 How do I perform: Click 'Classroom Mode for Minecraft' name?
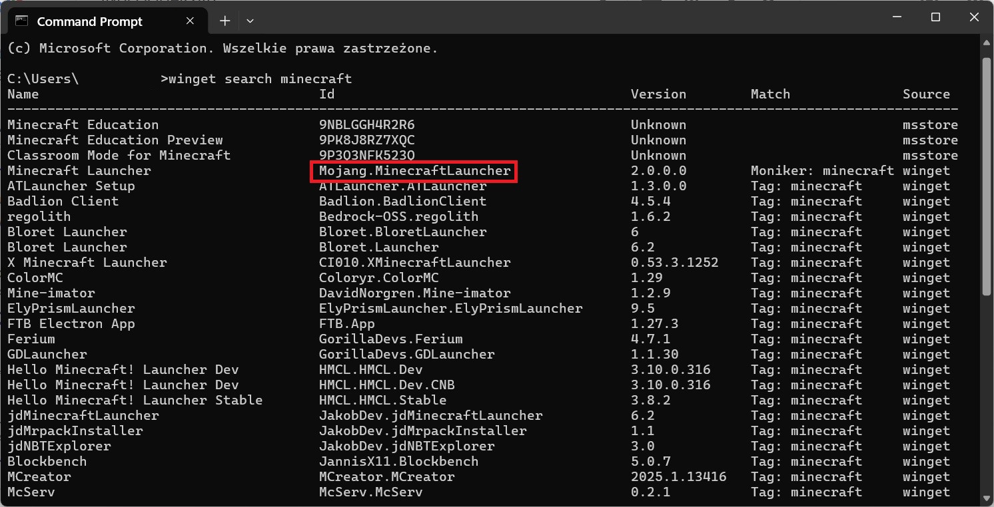coord(119,156)
